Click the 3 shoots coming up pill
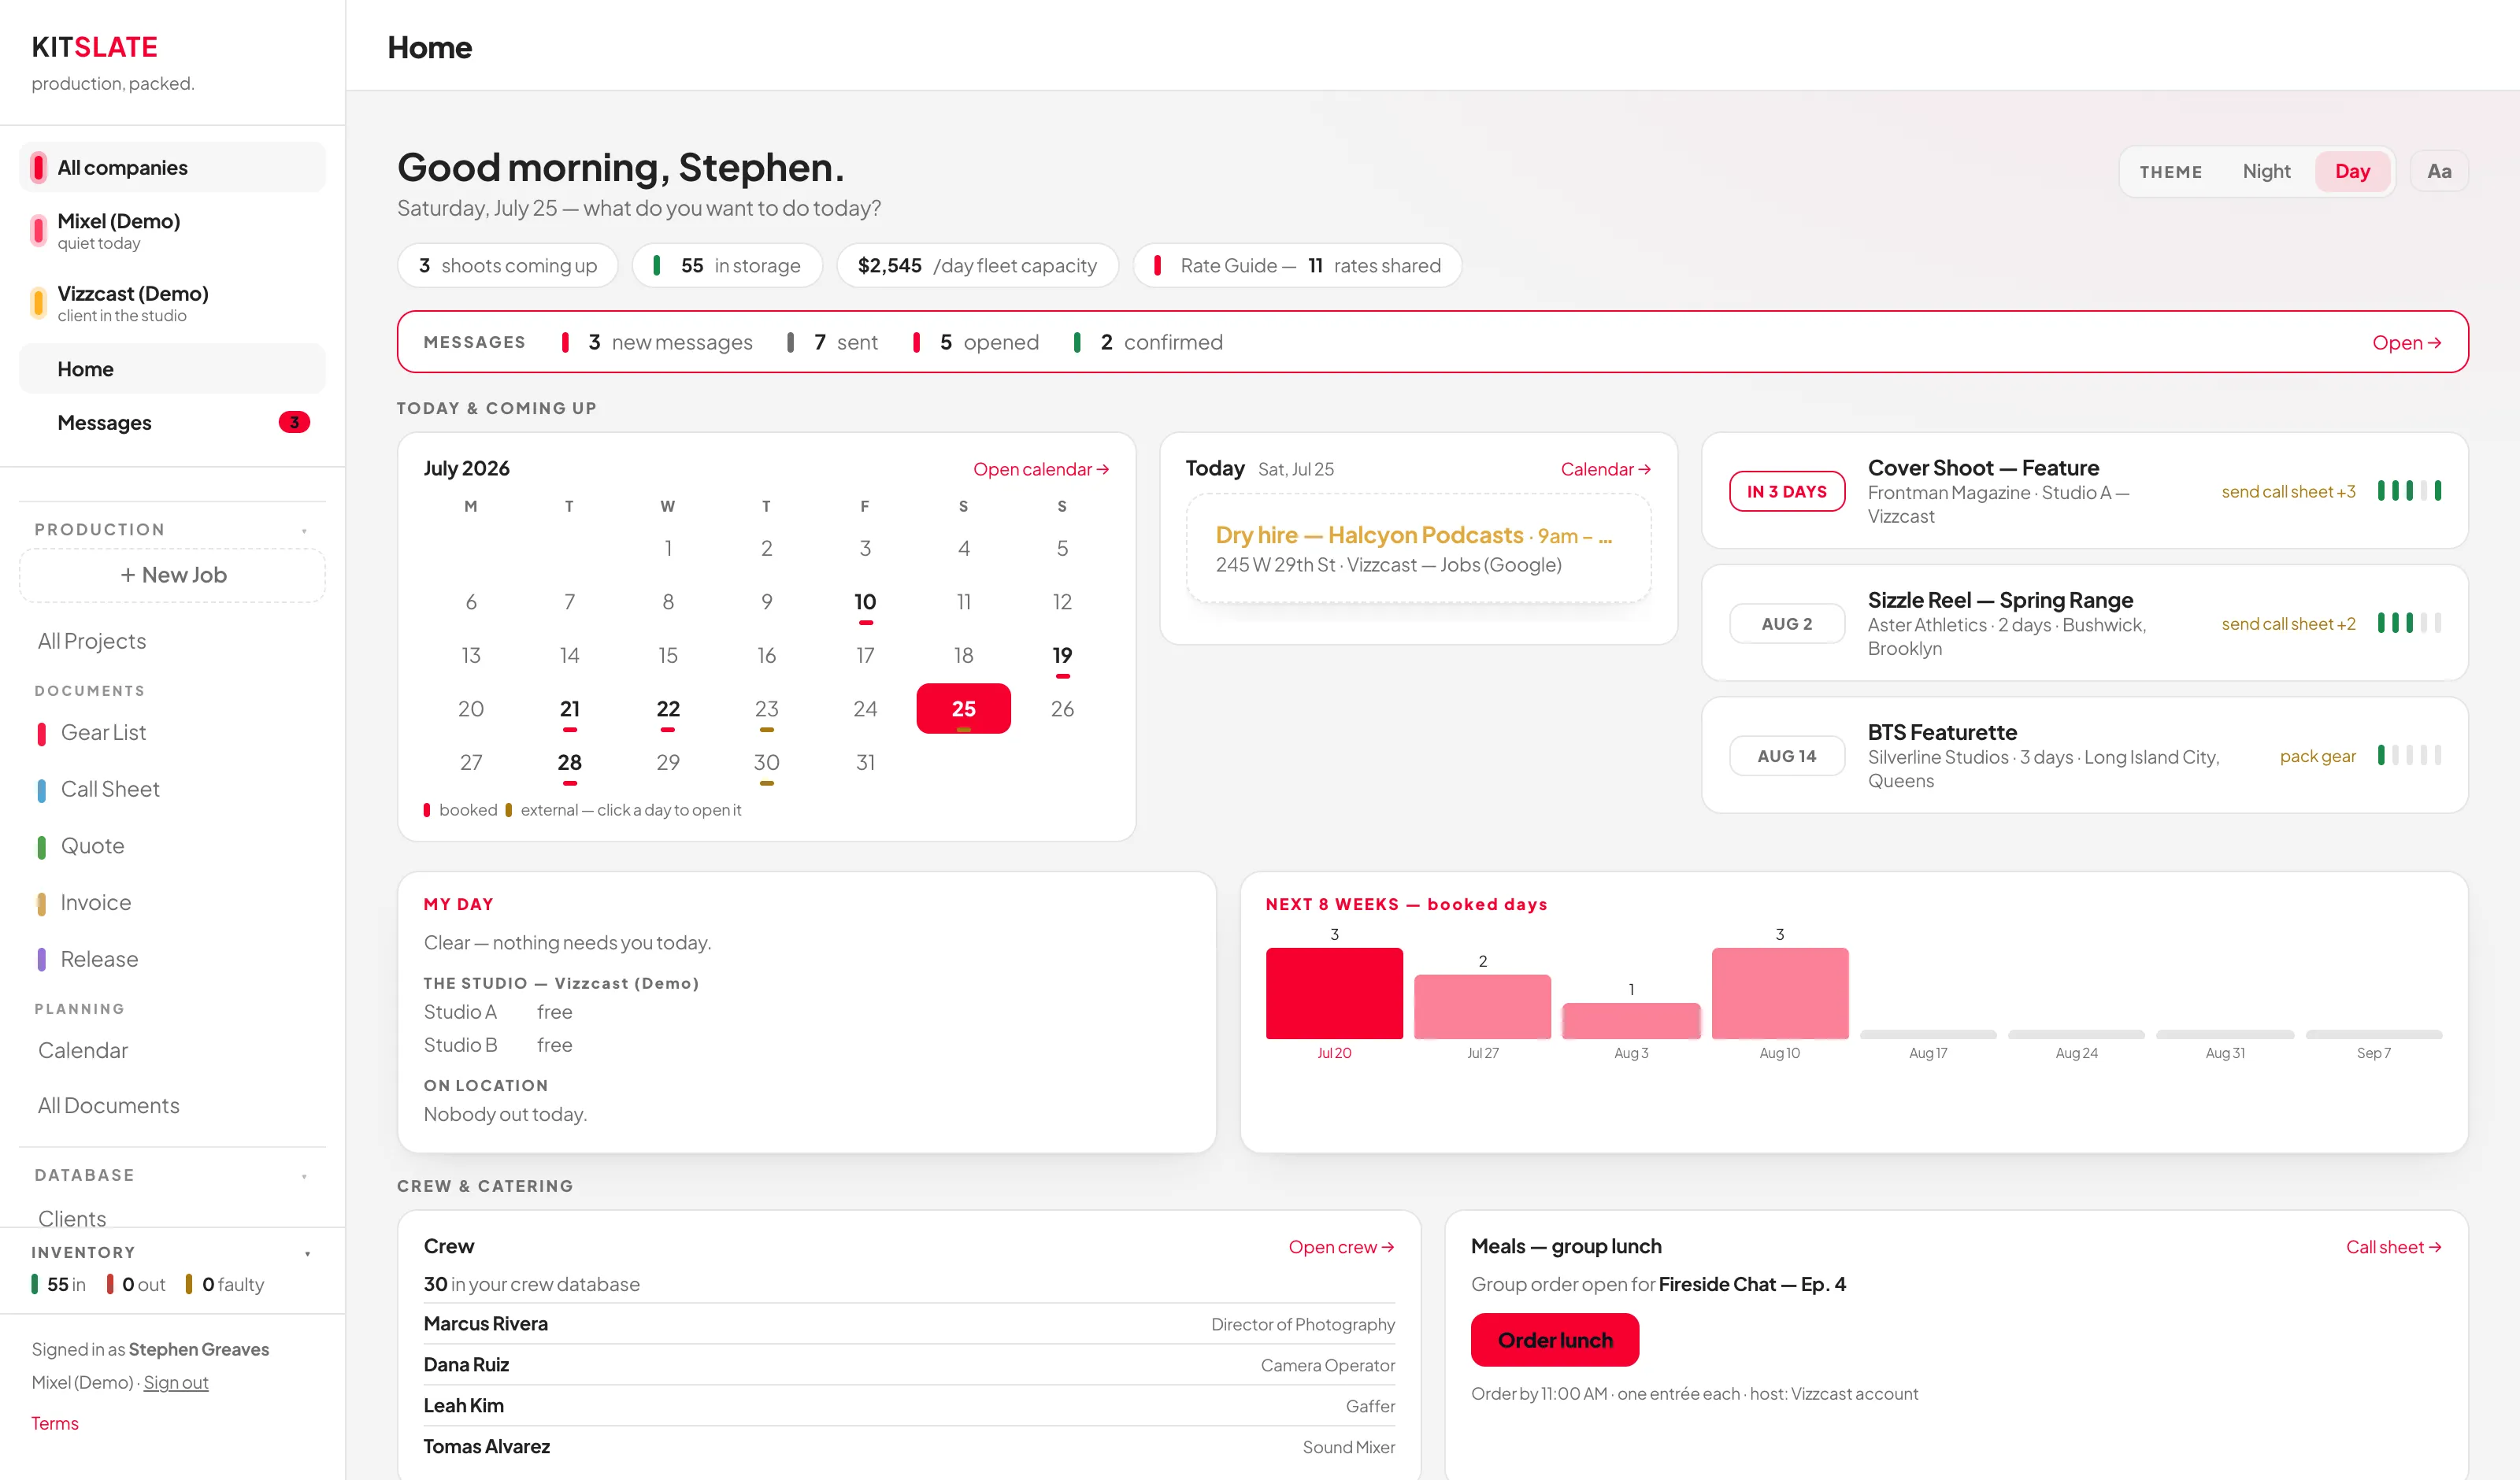This screenshot has height=1480, width=2520. point(507,265)
